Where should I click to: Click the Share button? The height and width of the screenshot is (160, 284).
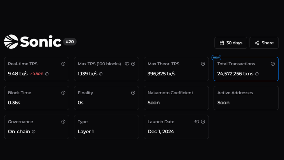point(264,43)
